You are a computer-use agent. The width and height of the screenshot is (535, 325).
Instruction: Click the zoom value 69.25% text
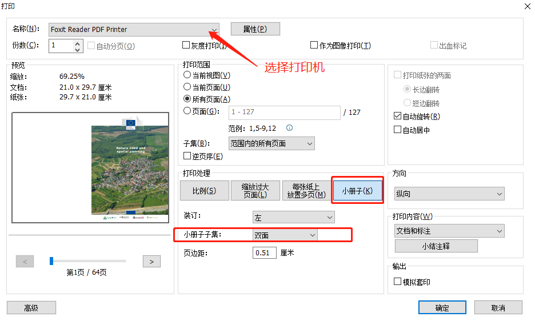72,77
